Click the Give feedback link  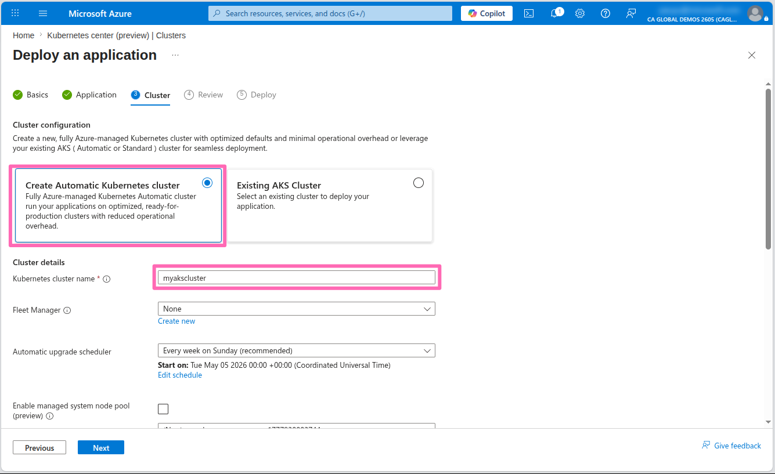731,446
